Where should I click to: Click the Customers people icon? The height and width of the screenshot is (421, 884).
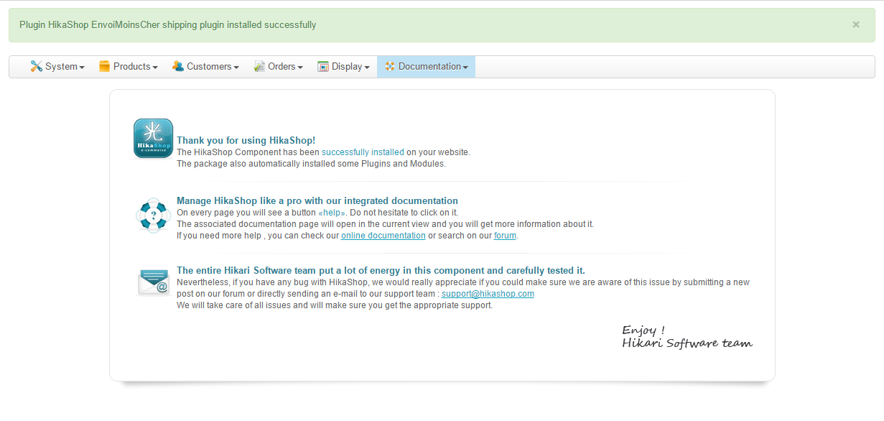(178, 66)
